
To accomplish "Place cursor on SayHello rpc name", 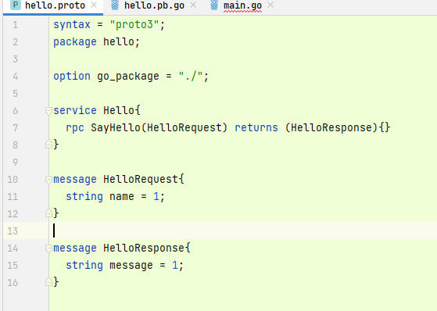I will click(x=116, y=128).
